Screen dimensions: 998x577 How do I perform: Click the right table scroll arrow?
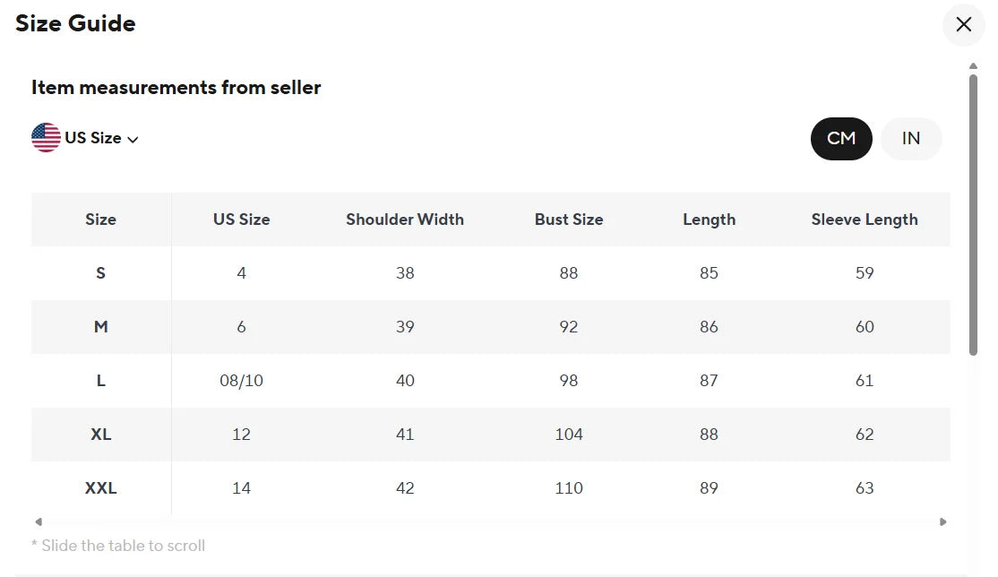pyautogui.click(x=942, y=521)
